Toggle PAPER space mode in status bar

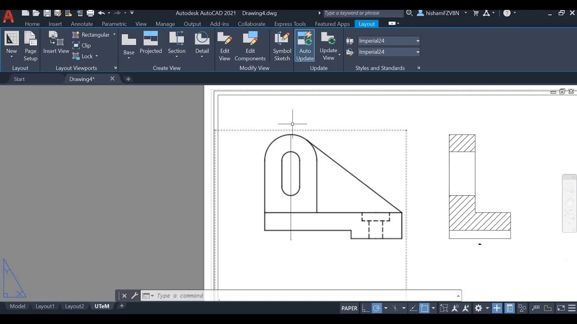tap(349, 308)
